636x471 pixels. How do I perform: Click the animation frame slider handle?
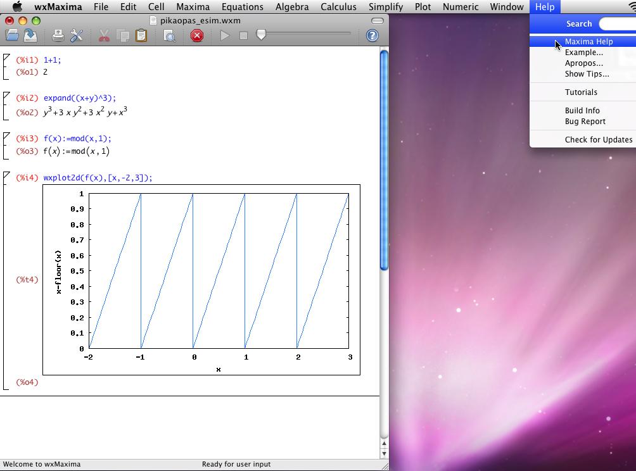click(261, 35)
